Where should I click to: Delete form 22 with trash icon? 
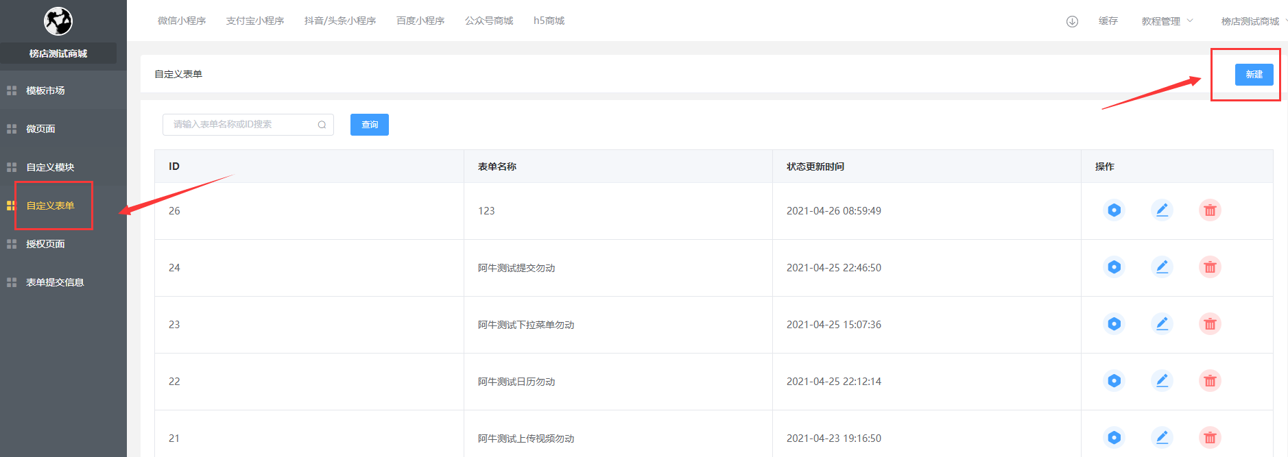click(1210, 381)
